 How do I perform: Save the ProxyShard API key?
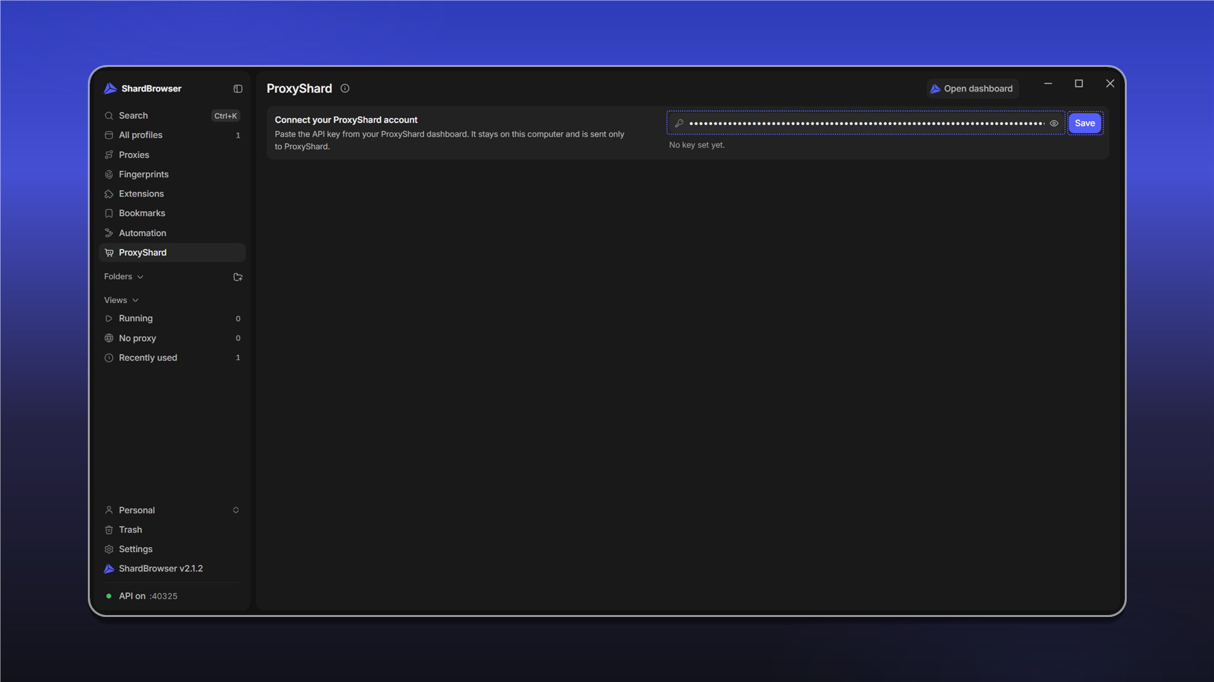pyautogui.click(x=1084, y=123)
